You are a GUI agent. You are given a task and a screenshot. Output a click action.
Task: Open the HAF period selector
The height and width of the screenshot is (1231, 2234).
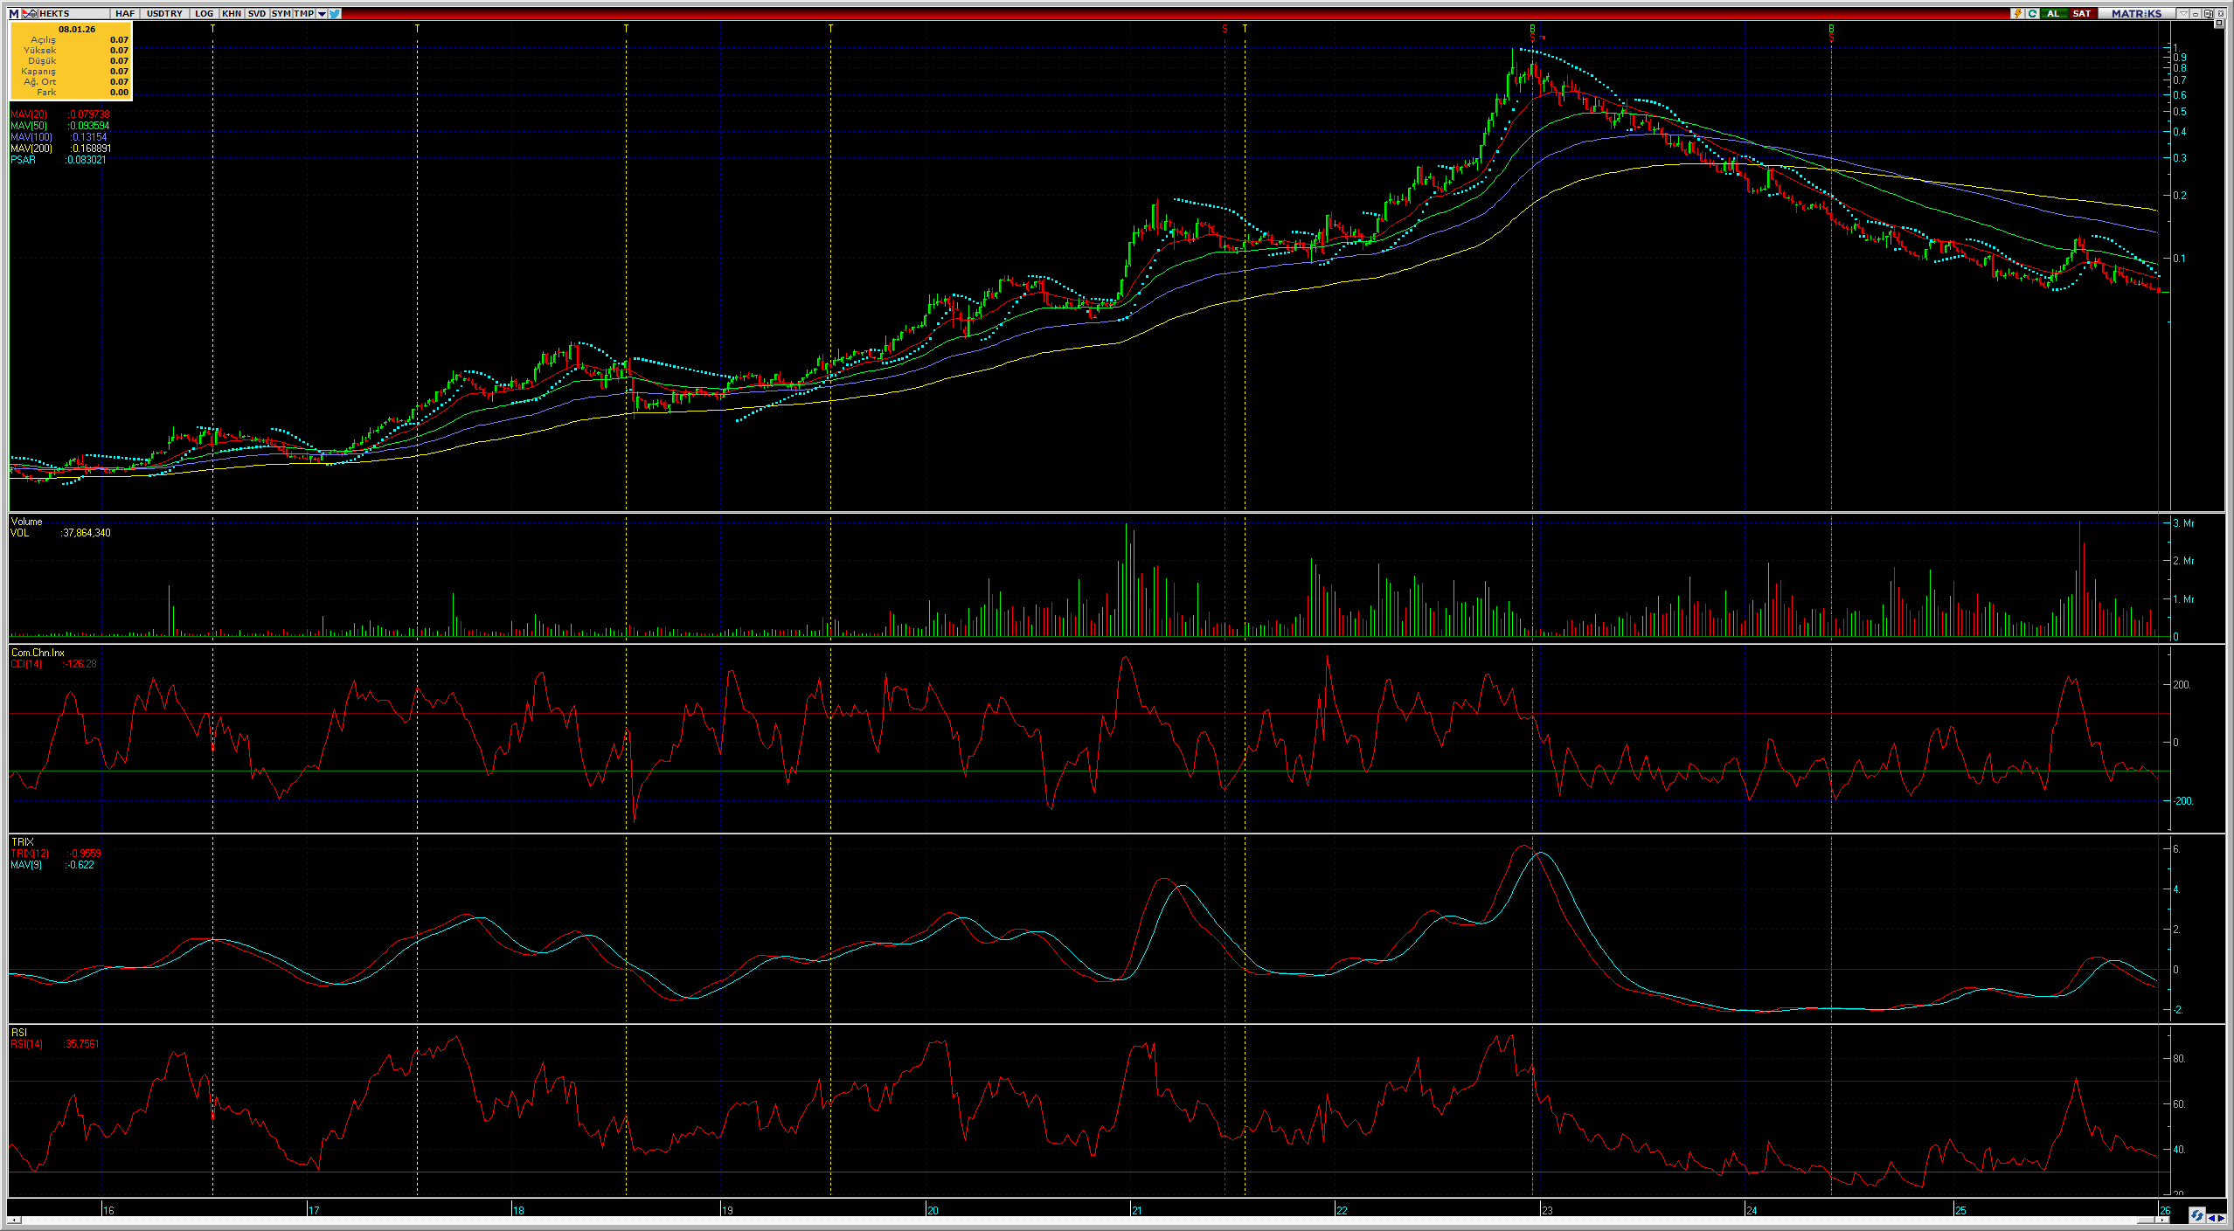tap(125, 13)
